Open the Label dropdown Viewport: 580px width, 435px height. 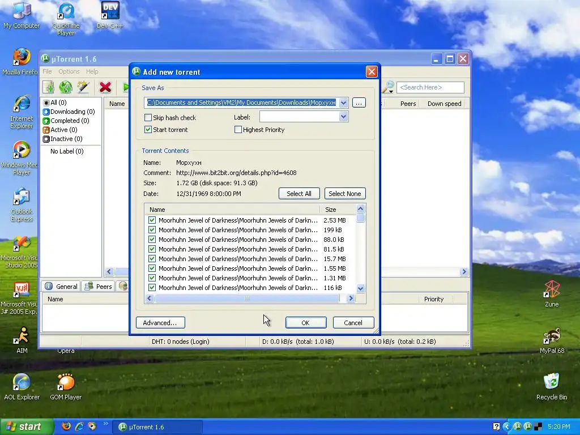point(344,117)
